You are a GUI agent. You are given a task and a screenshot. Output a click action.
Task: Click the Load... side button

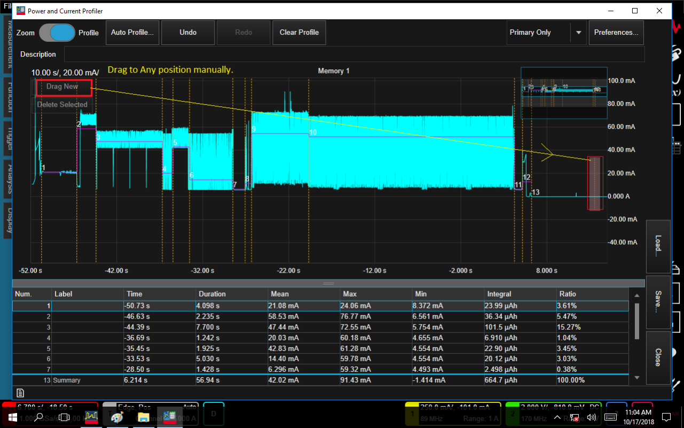[x=658, y=246]
